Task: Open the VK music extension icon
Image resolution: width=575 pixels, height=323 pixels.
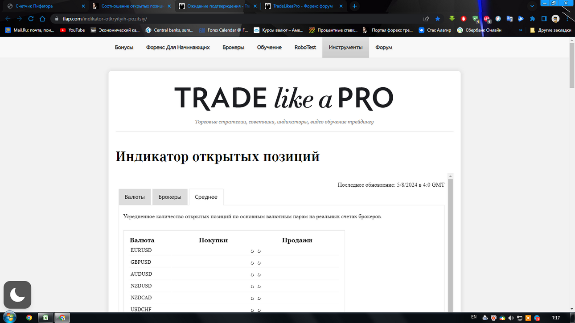Action: (521, 19)
